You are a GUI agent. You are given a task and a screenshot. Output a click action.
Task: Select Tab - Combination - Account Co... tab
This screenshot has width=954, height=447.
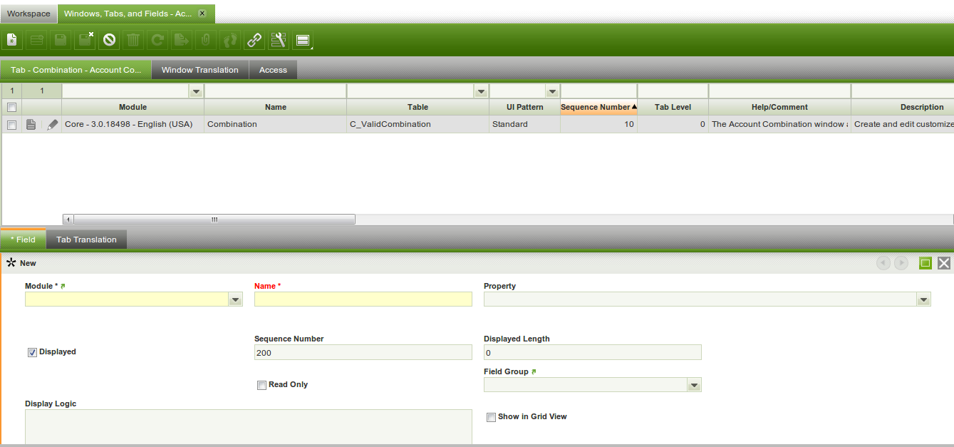click(76, 70)
